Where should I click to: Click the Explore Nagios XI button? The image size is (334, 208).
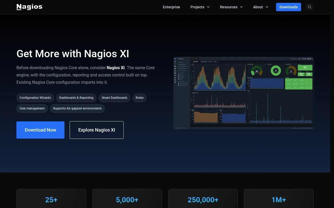point(97,130)
